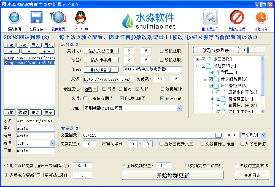
Task: Click the page icon beside 学风单[4]
Action: (216, 73)
